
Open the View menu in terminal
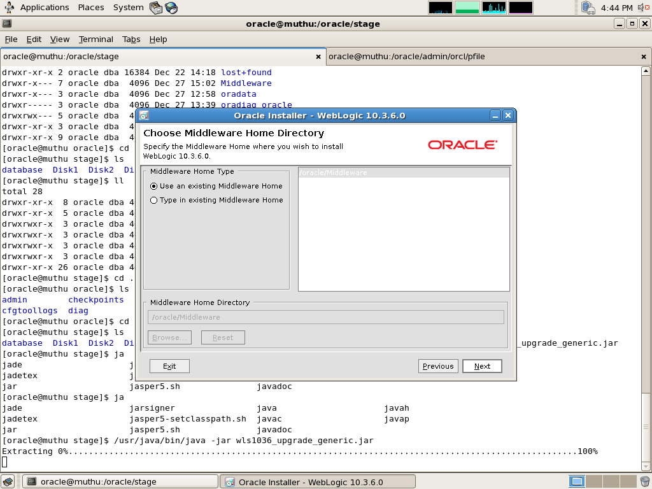pos(60,39)
